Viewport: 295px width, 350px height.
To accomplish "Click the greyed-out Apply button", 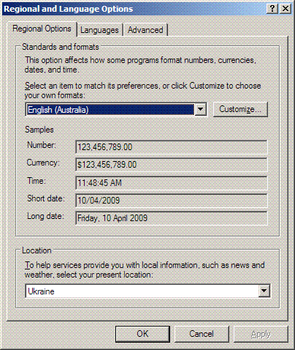I will coord(261,334).
